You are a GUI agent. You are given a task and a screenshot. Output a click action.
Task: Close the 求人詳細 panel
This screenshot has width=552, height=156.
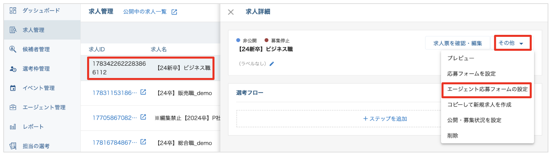pos(231,12)
